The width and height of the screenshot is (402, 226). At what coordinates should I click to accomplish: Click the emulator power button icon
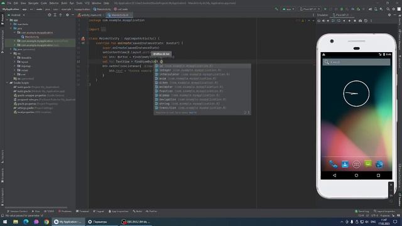pos(319,21)
